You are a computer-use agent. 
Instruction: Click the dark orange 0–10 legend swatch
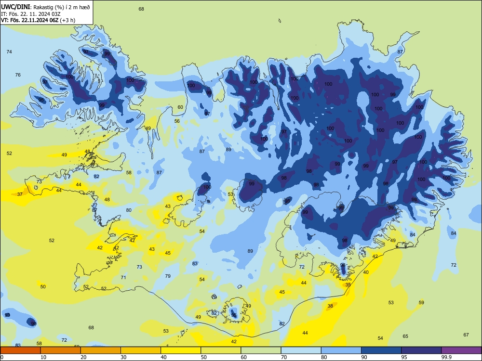pyautogui.click(x=20, y=350)
